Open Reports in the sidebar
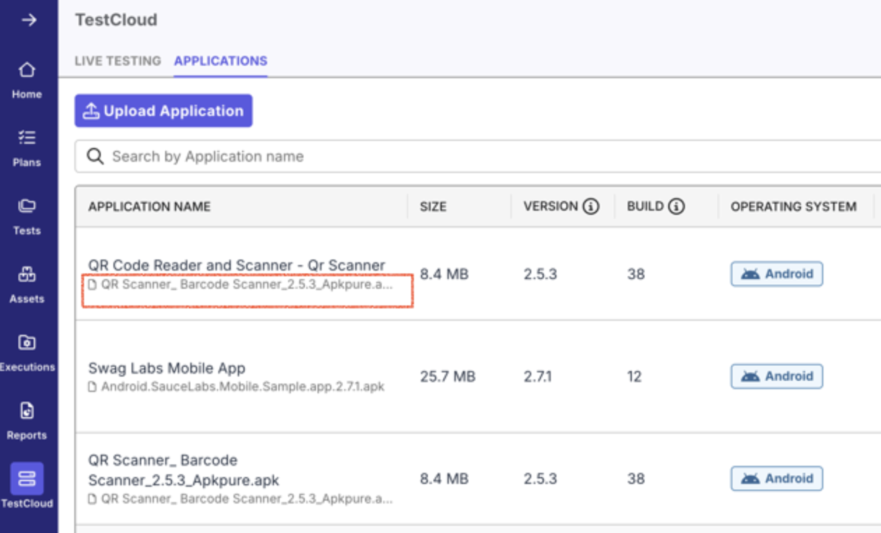881x533 pixels. pos(27,421)
